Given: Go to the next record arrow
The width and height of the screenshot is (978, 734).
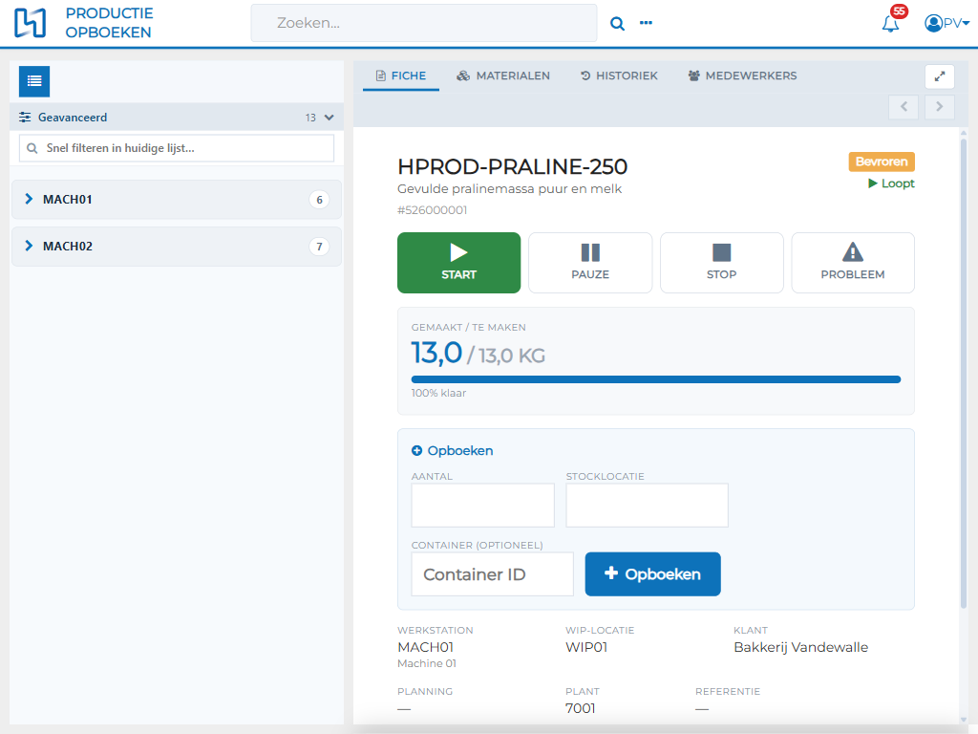Looking at the screenshot, I should [x=939, y=107].
